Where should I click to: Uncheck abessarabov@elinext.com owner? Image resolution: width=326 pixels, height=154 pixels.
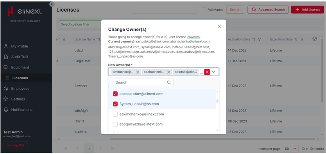(115, 94)
